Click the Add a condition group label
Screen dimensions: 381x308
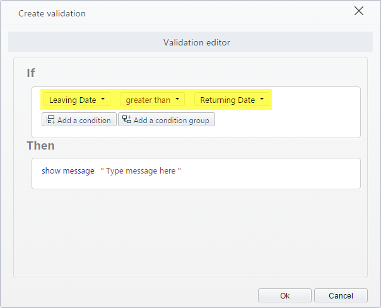pyautogui.click(x=172, y=121)
